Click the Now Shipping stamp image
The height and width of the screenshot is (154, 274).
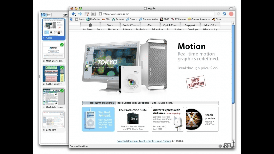196,82
